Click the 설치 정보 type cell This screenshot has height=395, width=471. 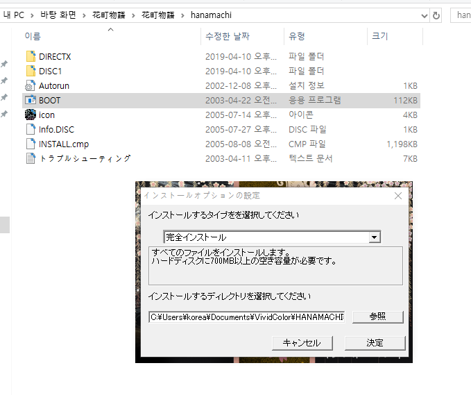pos(307,85)
